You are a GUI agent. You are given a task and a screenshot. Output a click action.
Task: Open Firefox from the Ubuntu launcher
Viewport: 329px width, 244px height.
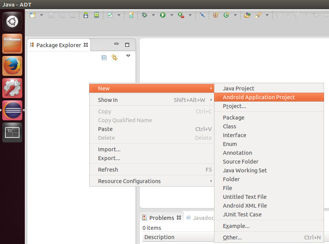(x=12, y=66)
